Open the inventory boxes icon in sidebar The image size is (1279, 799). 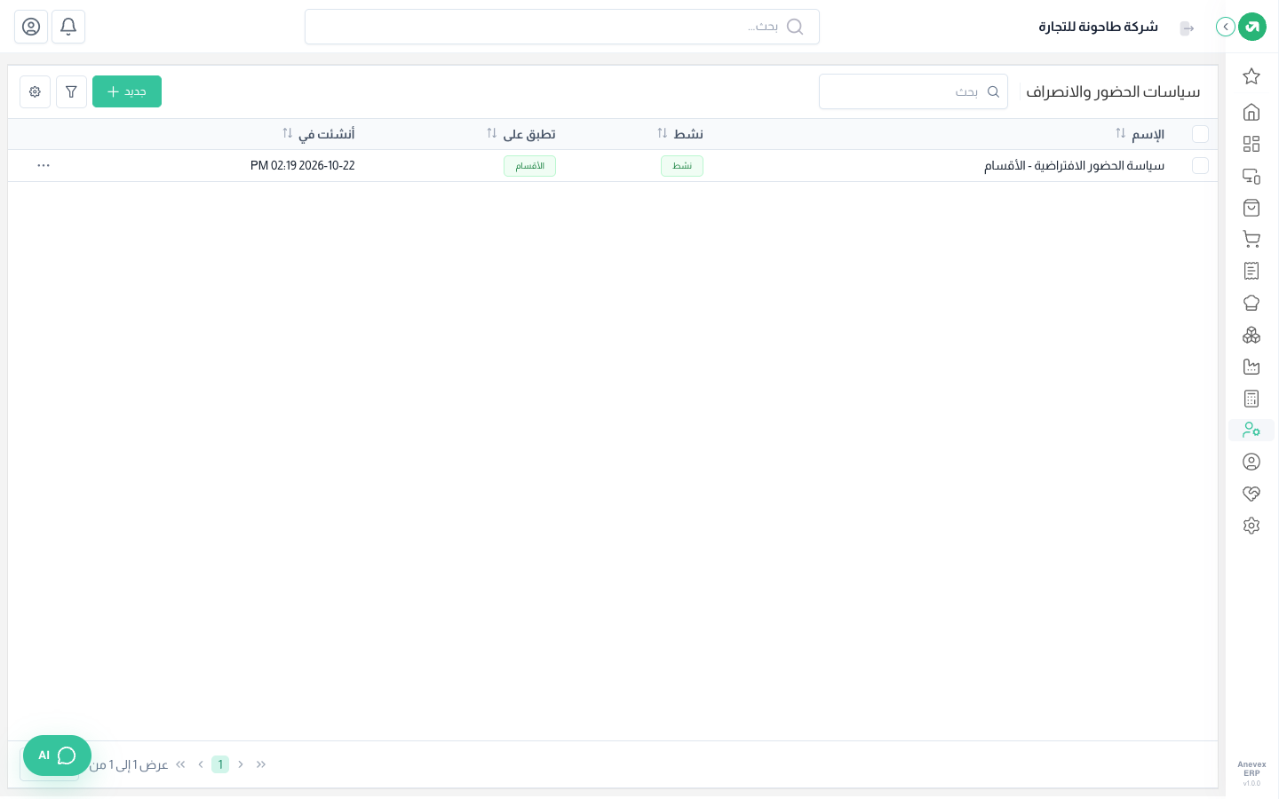point(1251,335)
